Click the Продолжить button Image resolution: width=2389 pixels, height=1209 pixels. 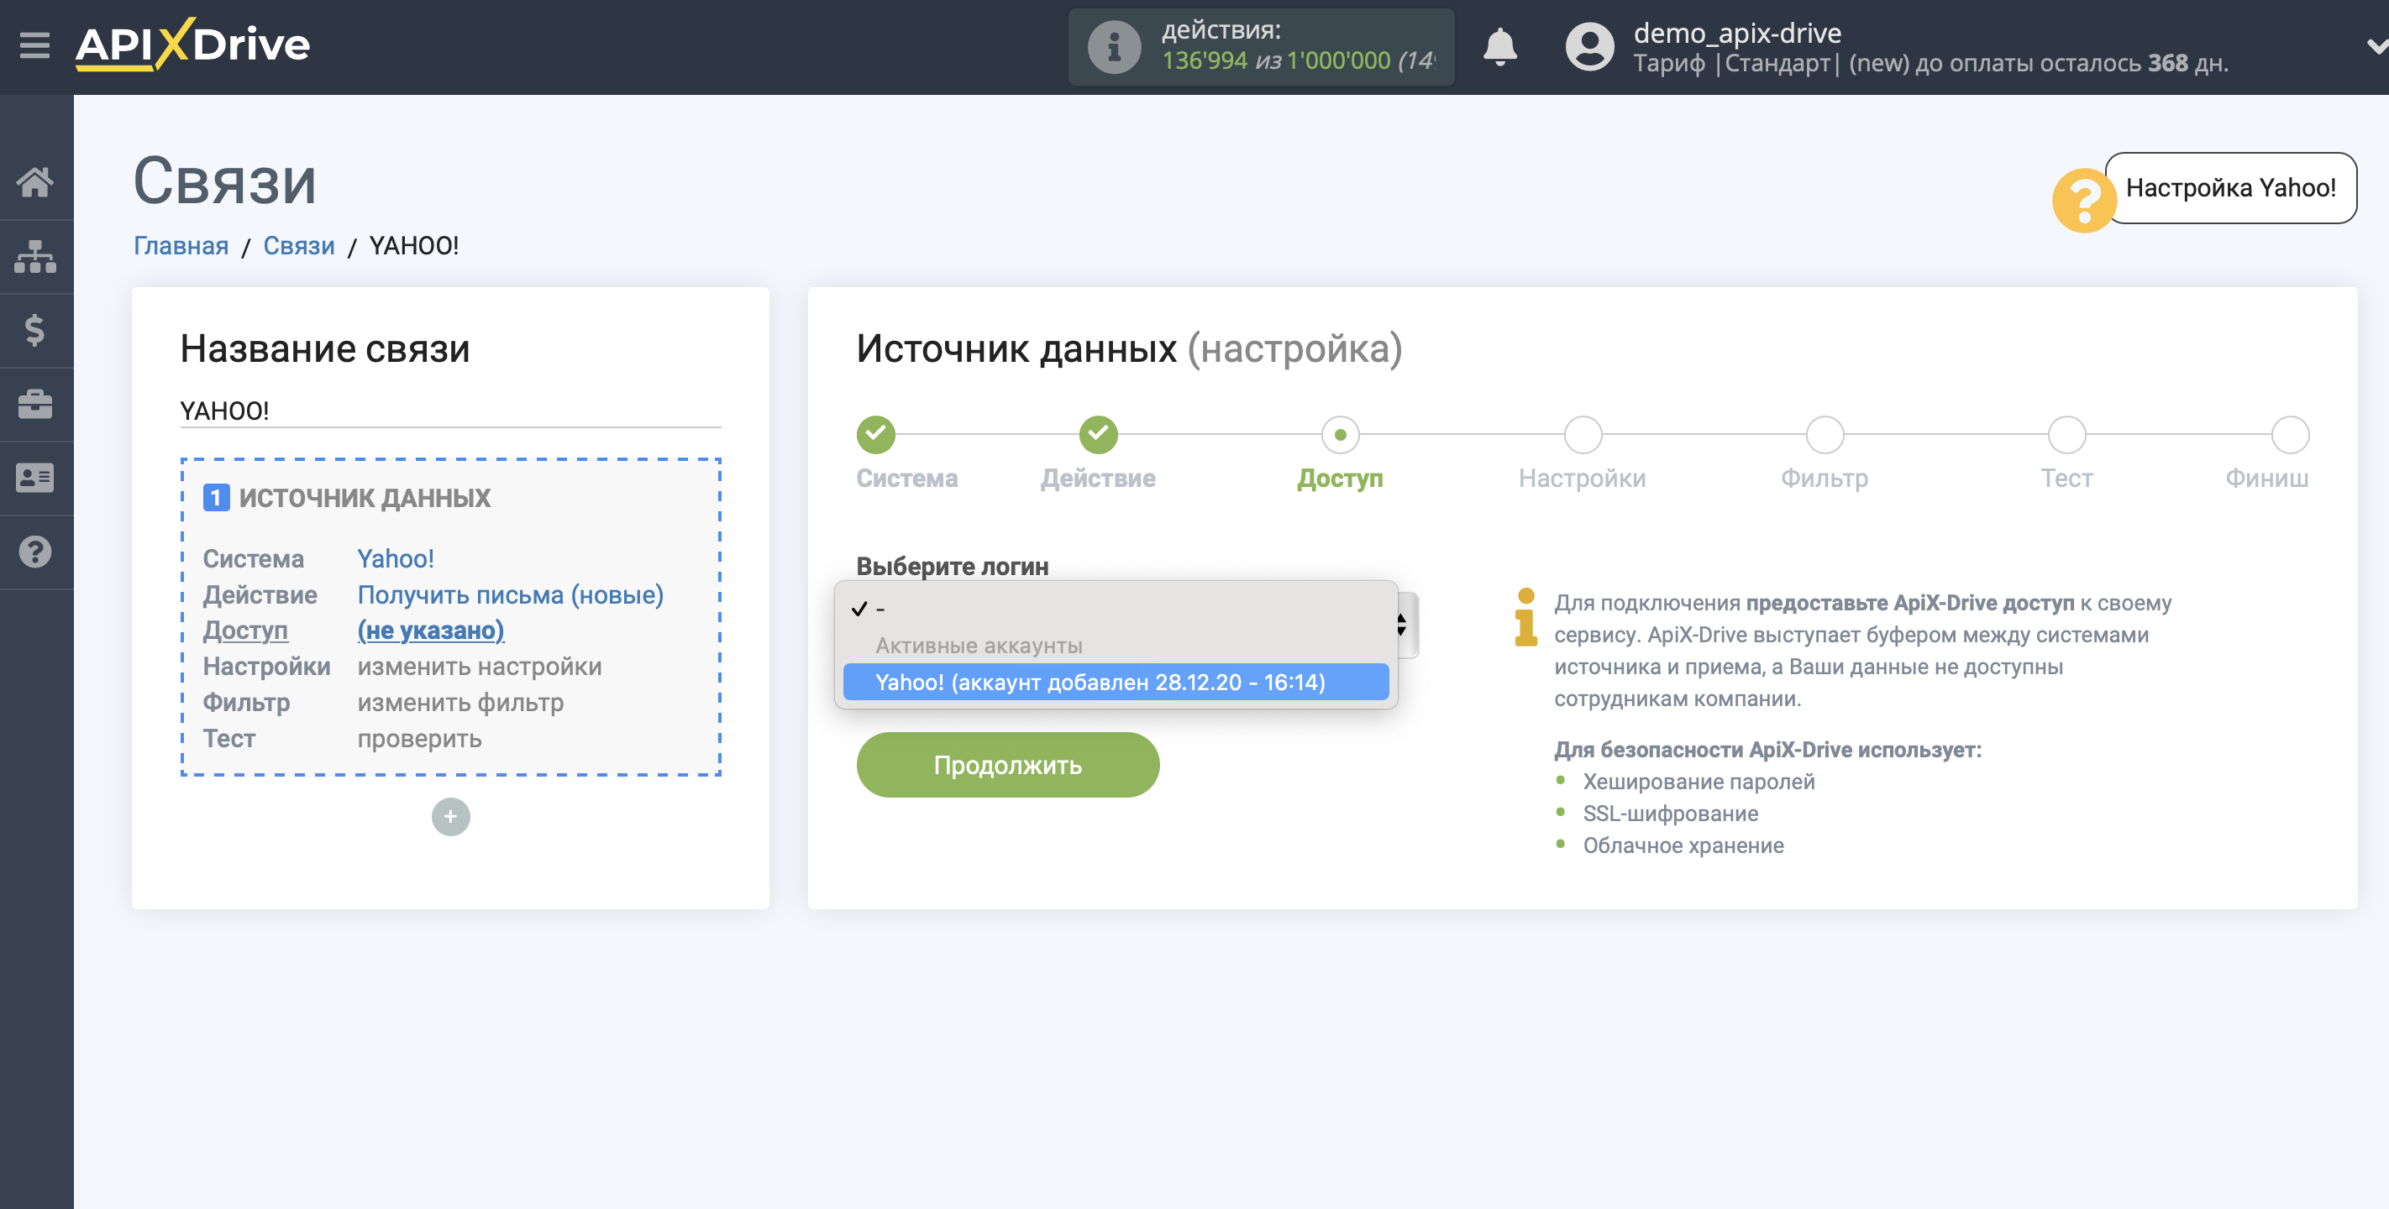[x=1007, y=765]
